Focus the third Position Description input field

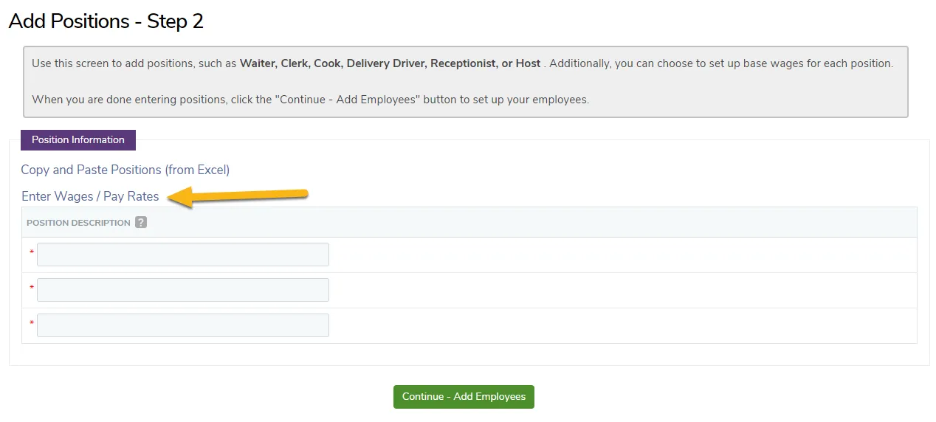coord(183,325)
